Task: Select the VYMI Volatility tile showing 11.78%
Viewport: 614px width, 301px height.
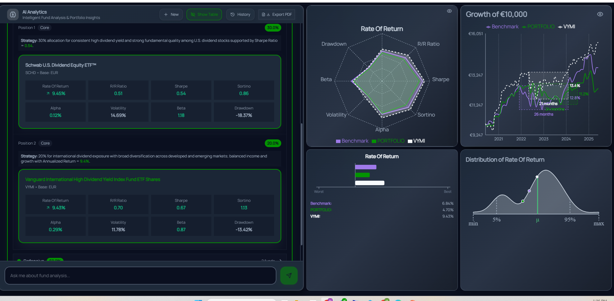Action: pyautogui.click(x=118, y=226)
